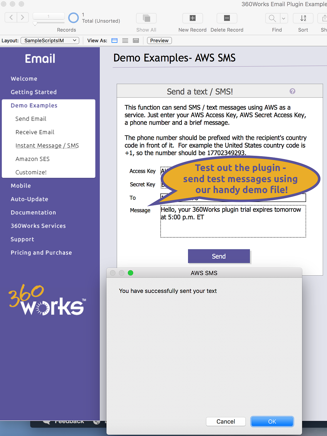Create a record with New Record icon
This screenshot has height=436, width=327.
coord(192,18)
